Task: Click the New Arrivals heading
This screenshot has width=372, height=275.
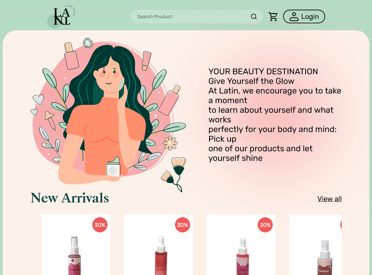Action: pos(70,198)
